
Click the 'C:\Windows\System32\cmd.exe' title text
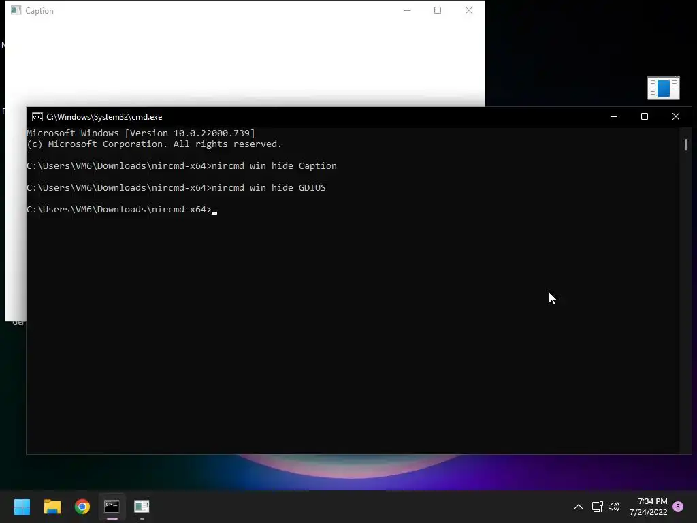pyautogui.click(x=104, y=117)
